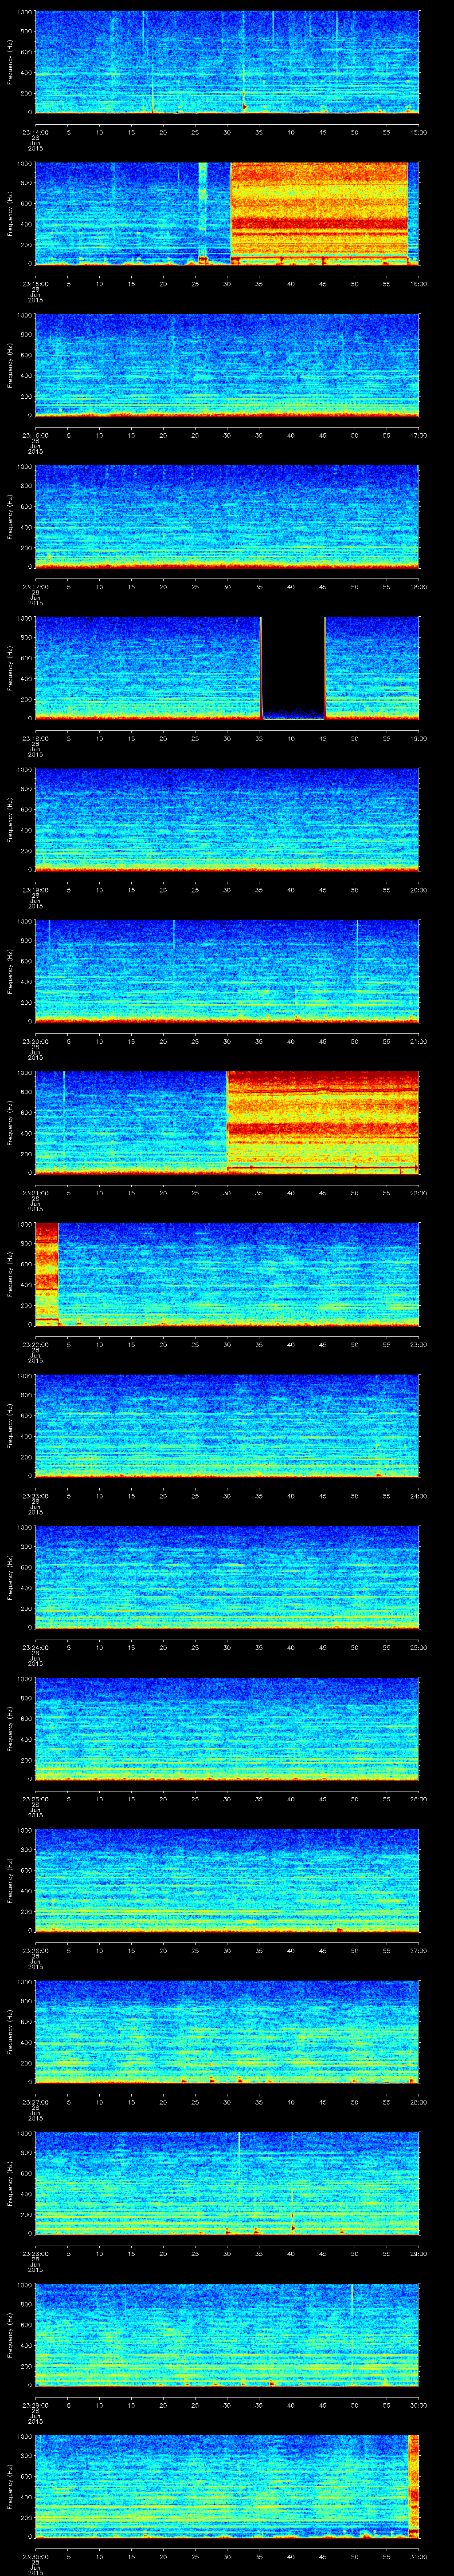Click the "23:22:00" start time label
454x2576 pixels.
[x=35, y=1345]
